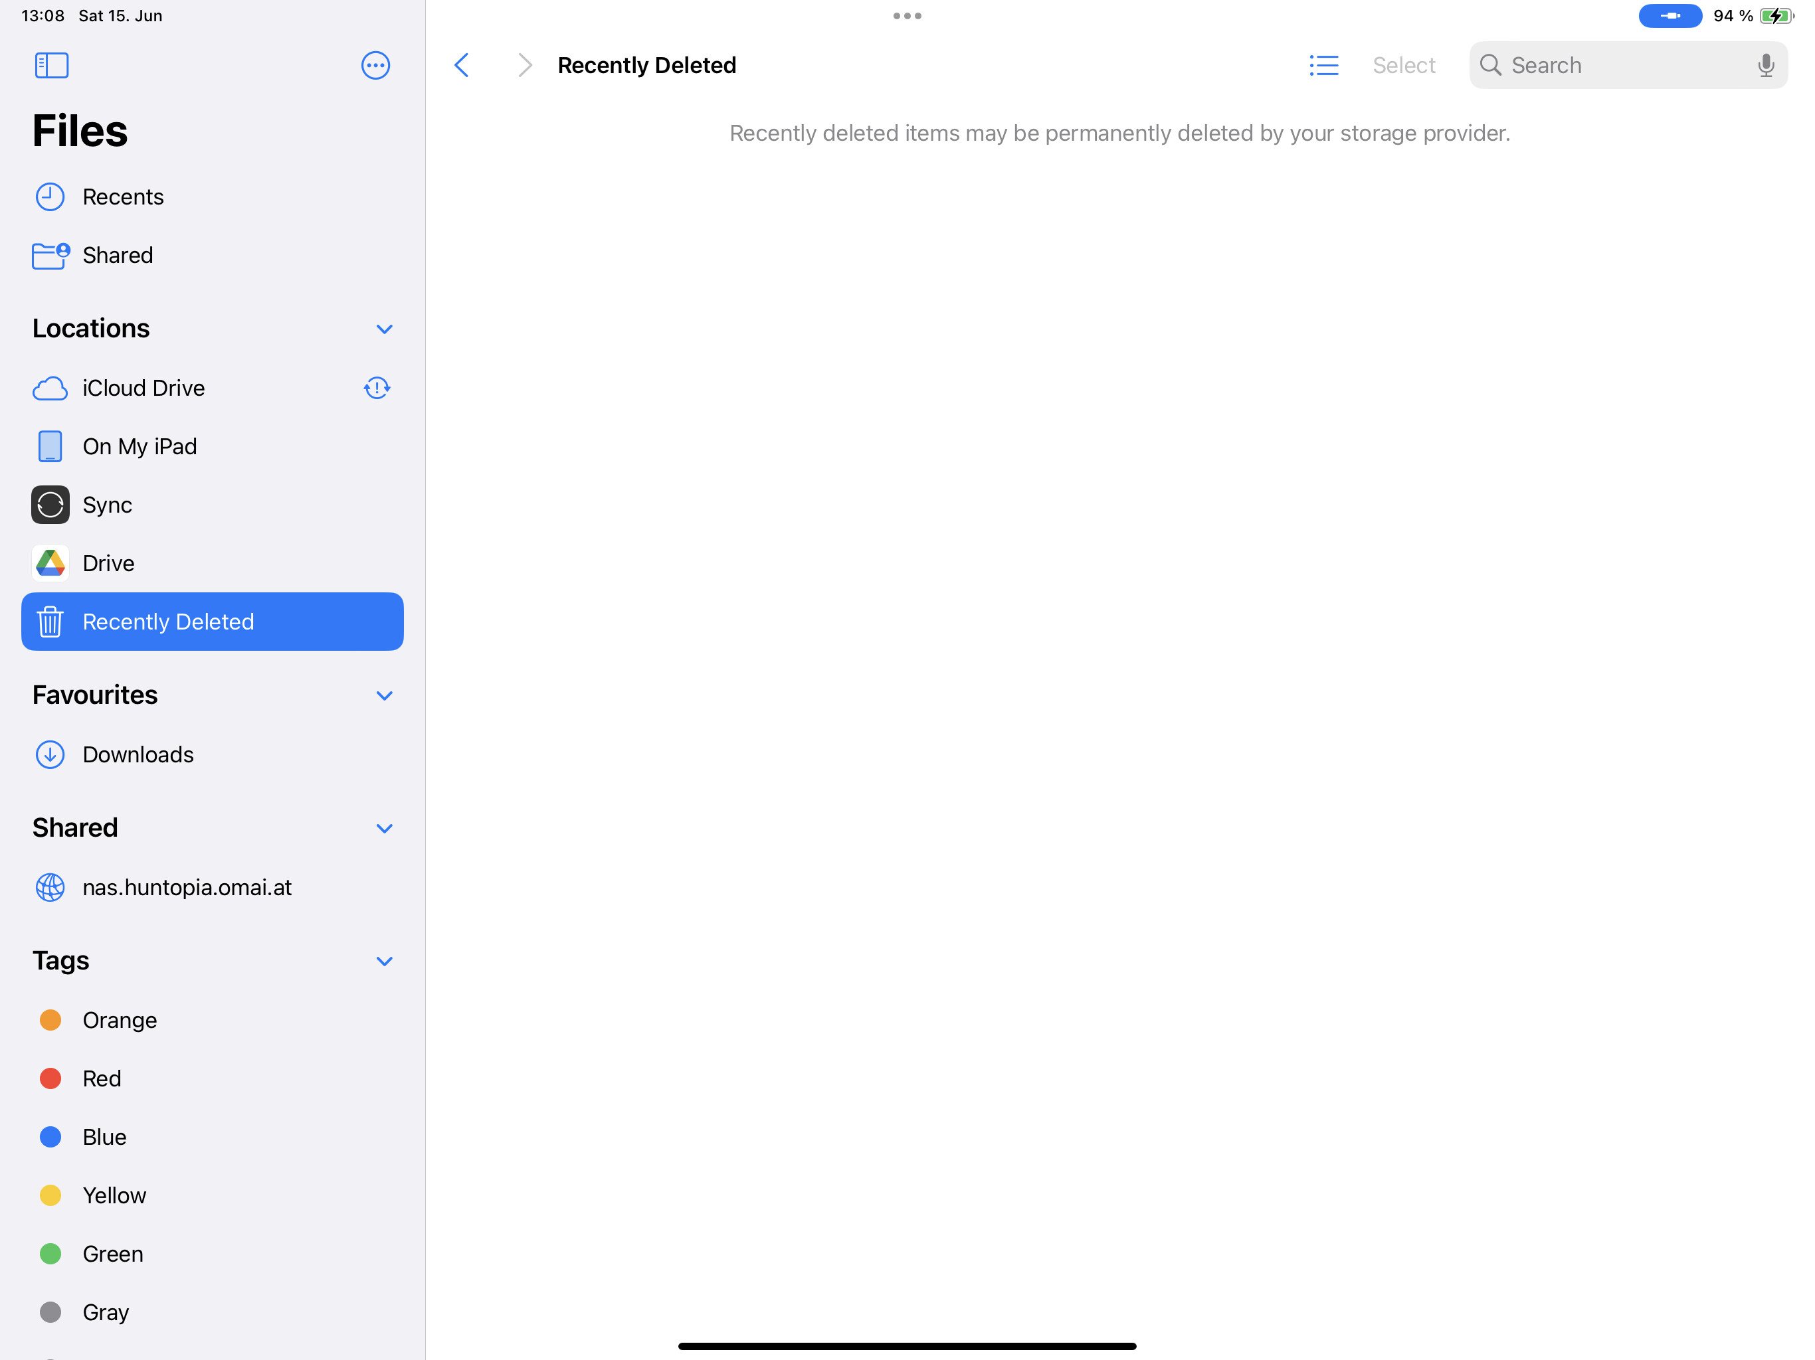Click the iCloud Drive sync status icon
Screen dimensions: 1815x1360
tap(377, 388)
